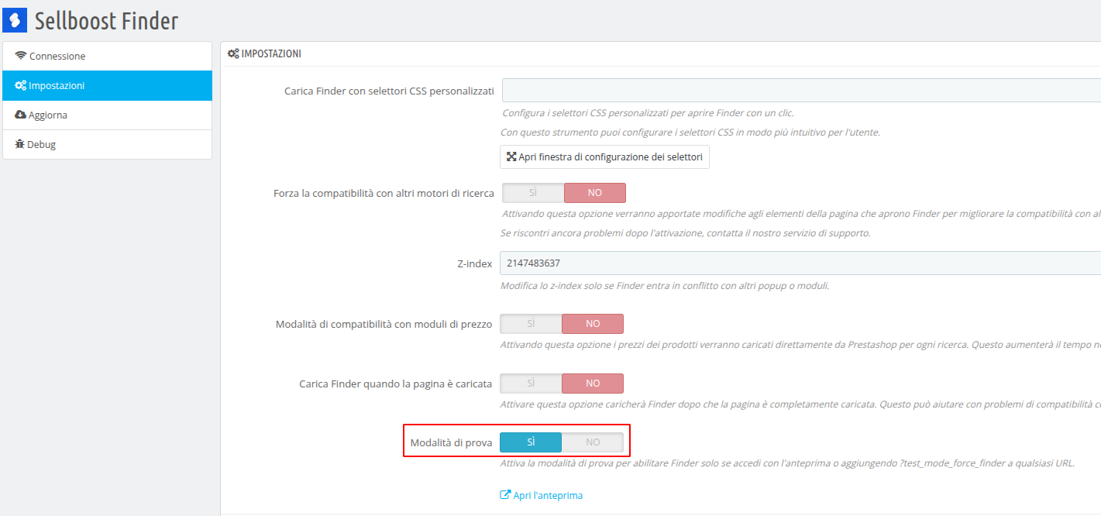Click the external link icon beside Apri l'anteprima
The image size is (1101, 516).
[x=505, y=495]
